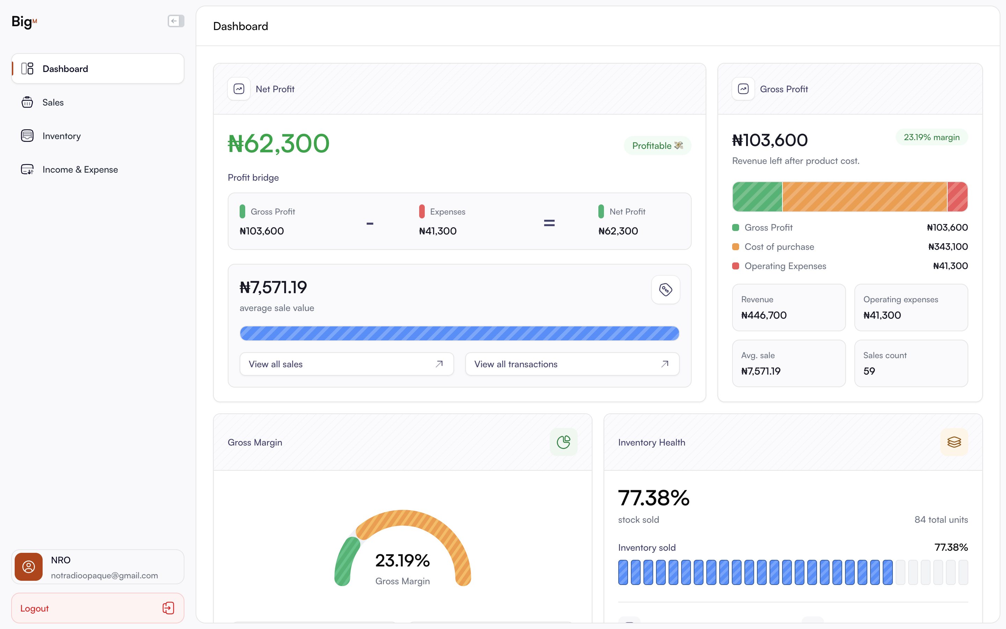
Task: Select the Avg. sale ₦7,571.19 card
Action: coord(789,363)
